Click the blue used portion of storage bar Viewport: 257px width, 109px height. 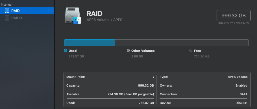[90, 43]
